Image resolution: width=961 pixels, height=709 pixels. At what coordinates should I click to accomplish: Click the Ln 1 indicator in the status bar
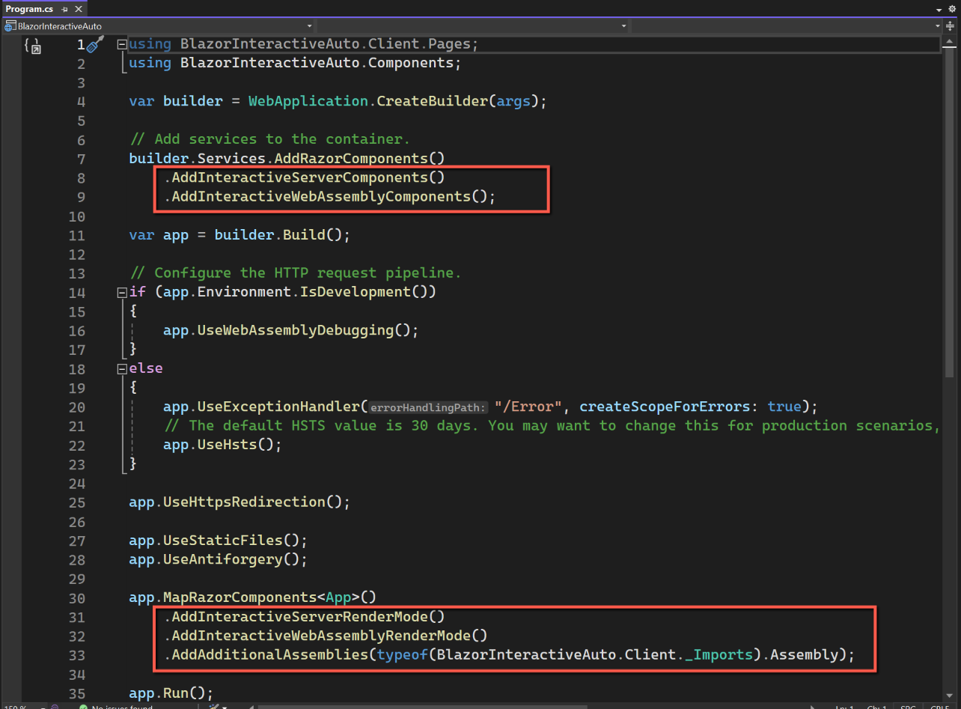point(844,706)
